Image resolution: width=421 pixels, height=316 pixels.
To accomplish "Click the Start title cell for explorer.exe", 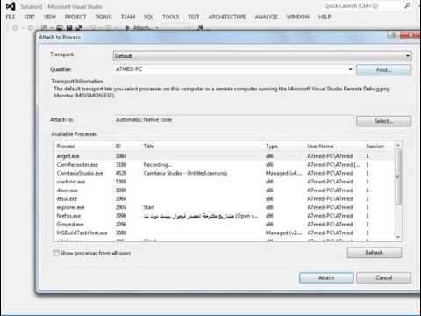I will (148, 207).
